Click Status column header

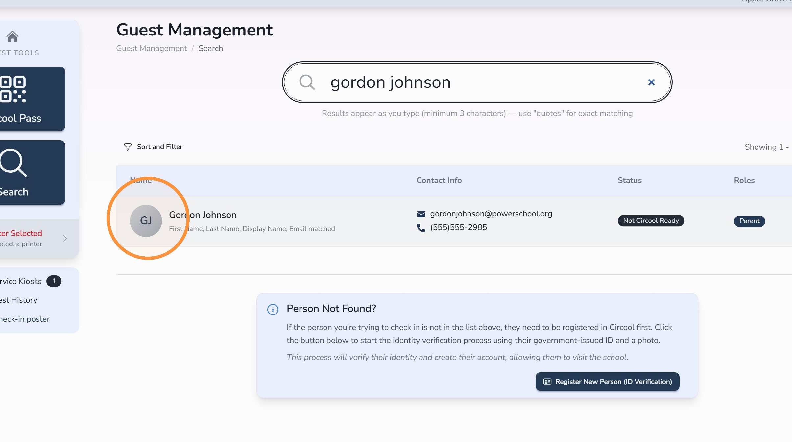[630, 180]
